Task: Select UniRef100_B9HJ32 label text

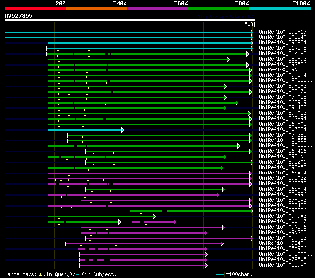Action: (283, 108)
